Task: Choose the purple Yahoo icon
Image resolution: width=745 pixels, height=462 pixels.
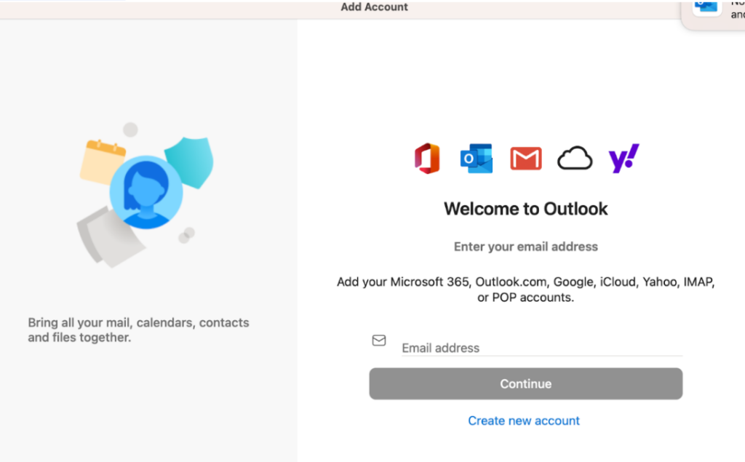Action: click(x=624, y=158)
